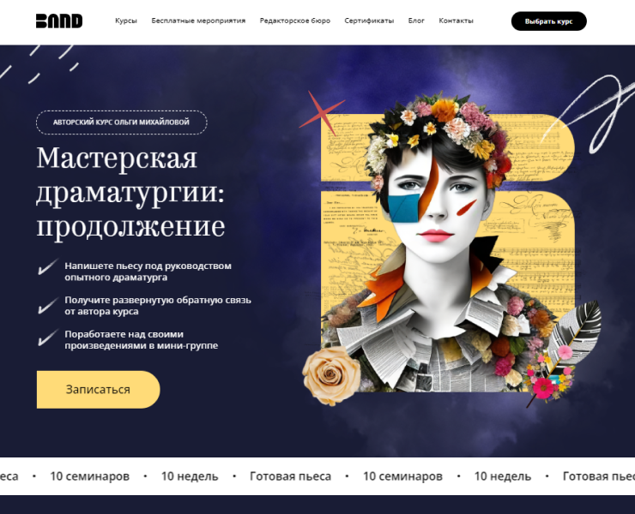Click the BAND logo
This screenshot has height=514, width=635.
click(x=59, y=21)
